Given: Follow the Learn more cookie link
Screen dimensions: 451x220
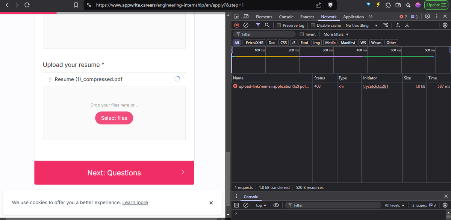Looking at the screenshot, I should tap(135, 202).
